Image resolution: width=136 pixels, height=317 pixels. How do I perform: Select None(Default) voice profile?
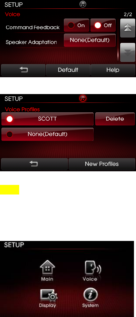pyautogui.click(x=47, y=134)
